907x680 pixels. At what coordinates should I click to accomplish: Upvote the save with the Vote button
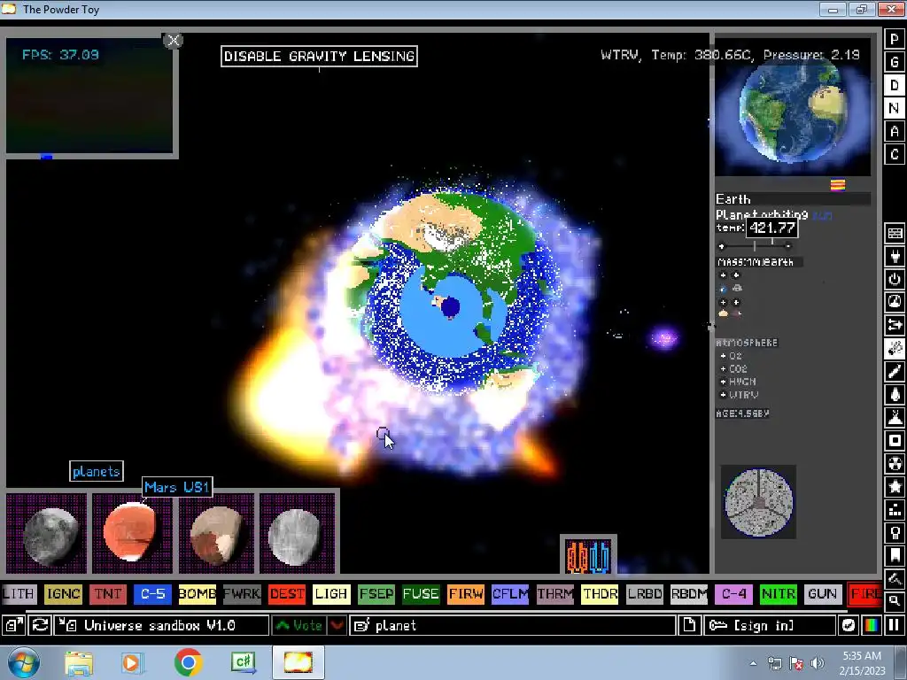pyautogui.click(x=299, y=625)
